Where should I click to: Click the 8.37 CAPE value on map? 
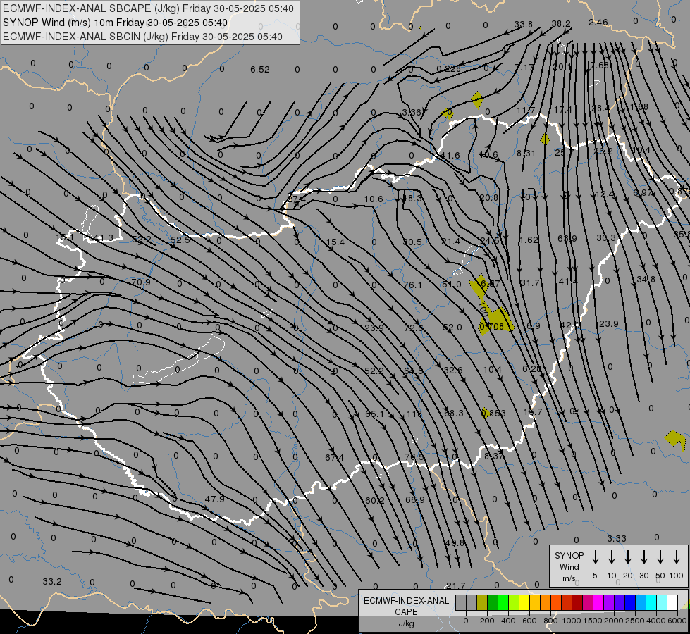click(x=494, y=456)
